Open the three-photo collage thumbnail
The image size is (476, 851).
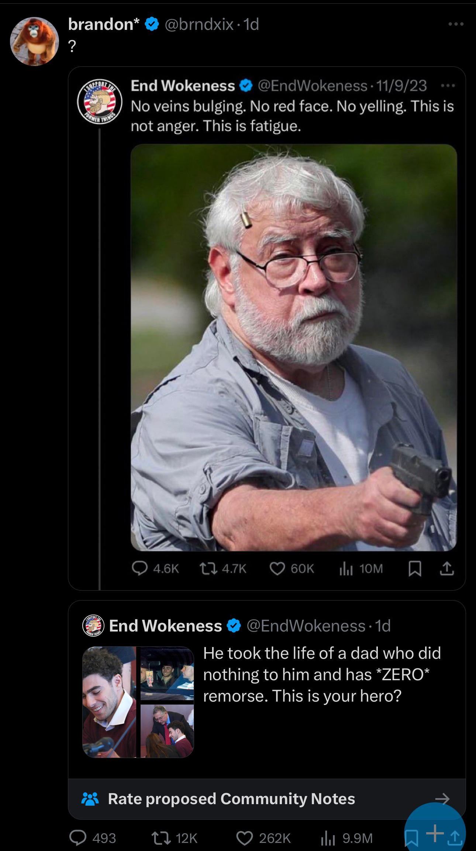tap(138, 702)
